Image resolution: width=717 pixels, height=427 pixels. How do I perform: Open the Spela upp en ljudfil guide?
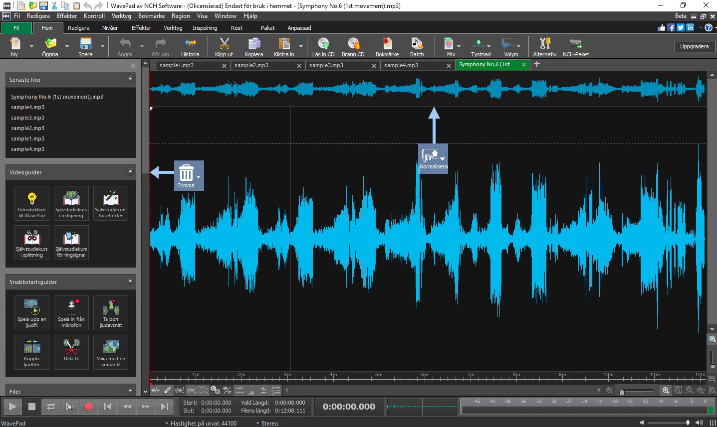click(x=31, y=312)
